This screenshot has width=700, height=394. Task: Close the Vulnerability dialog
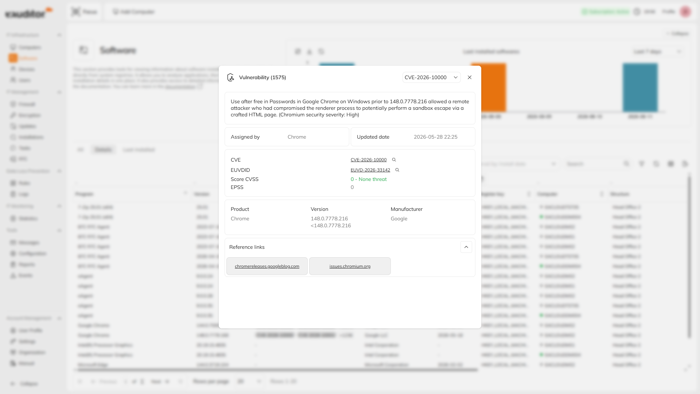470,77
